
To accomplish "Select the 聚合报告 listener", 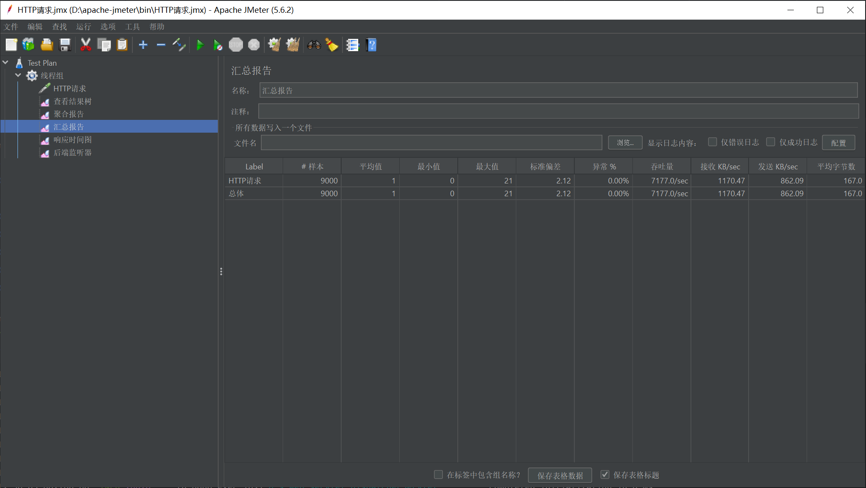I will 69,114.
